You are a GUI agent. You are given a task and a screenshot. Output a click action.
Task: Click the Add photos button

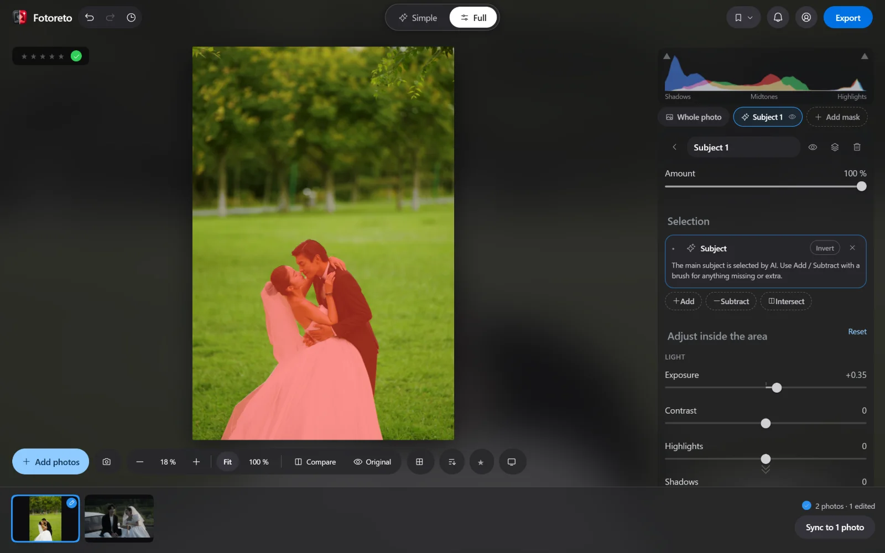[50, 462]
